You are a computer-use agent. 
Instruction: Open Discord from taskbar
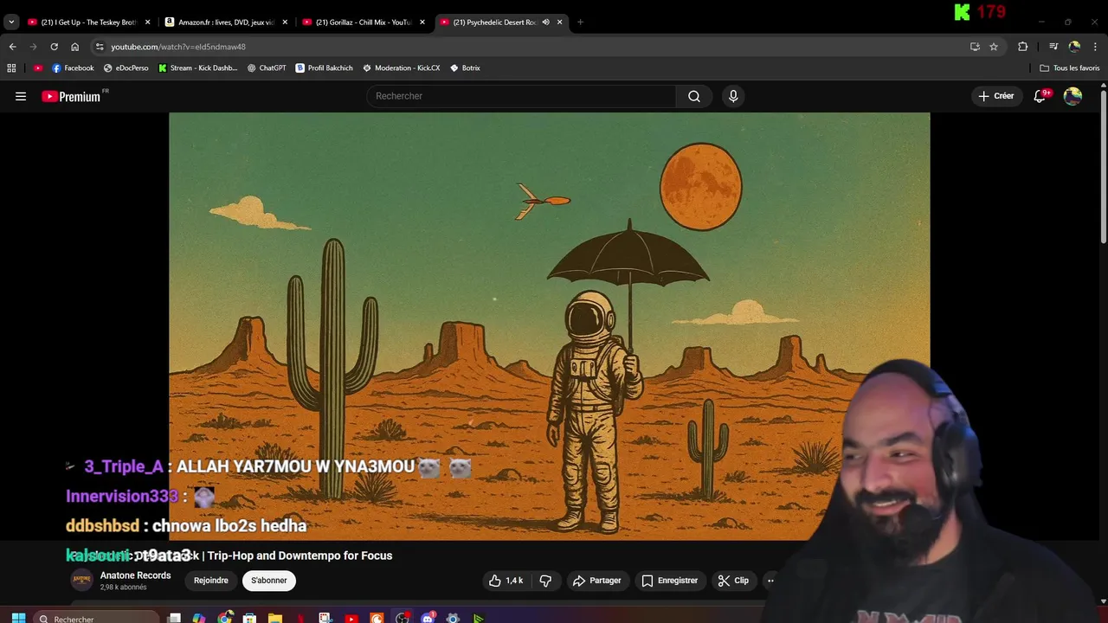428,618
